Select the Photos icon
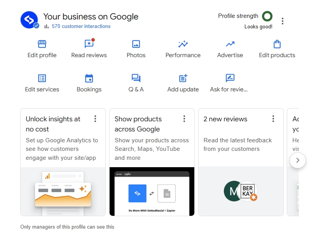 pyautogui.click(x=136, y=44)
